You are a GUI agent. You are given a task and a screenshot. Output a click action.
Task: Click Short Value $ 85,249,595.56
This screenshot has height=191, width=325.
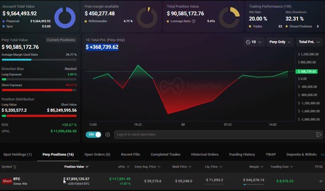click(62, 110)
